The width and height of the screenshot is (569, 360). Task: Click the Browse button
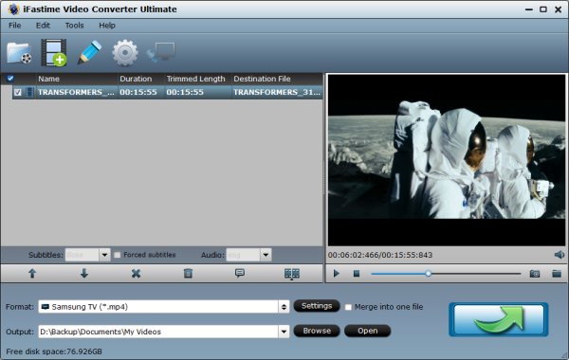tap(317, 331)
